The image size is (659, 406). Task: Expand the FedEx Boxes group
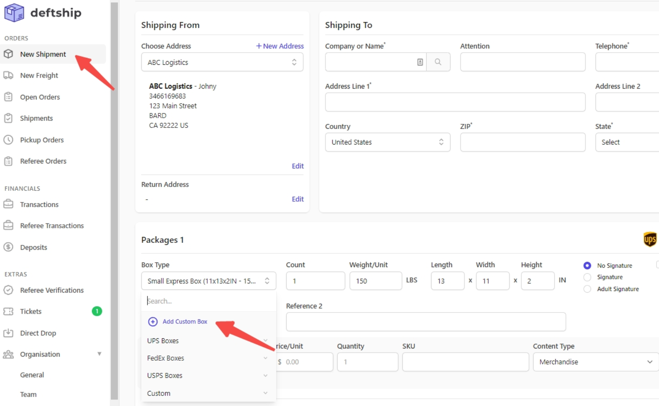208,358
